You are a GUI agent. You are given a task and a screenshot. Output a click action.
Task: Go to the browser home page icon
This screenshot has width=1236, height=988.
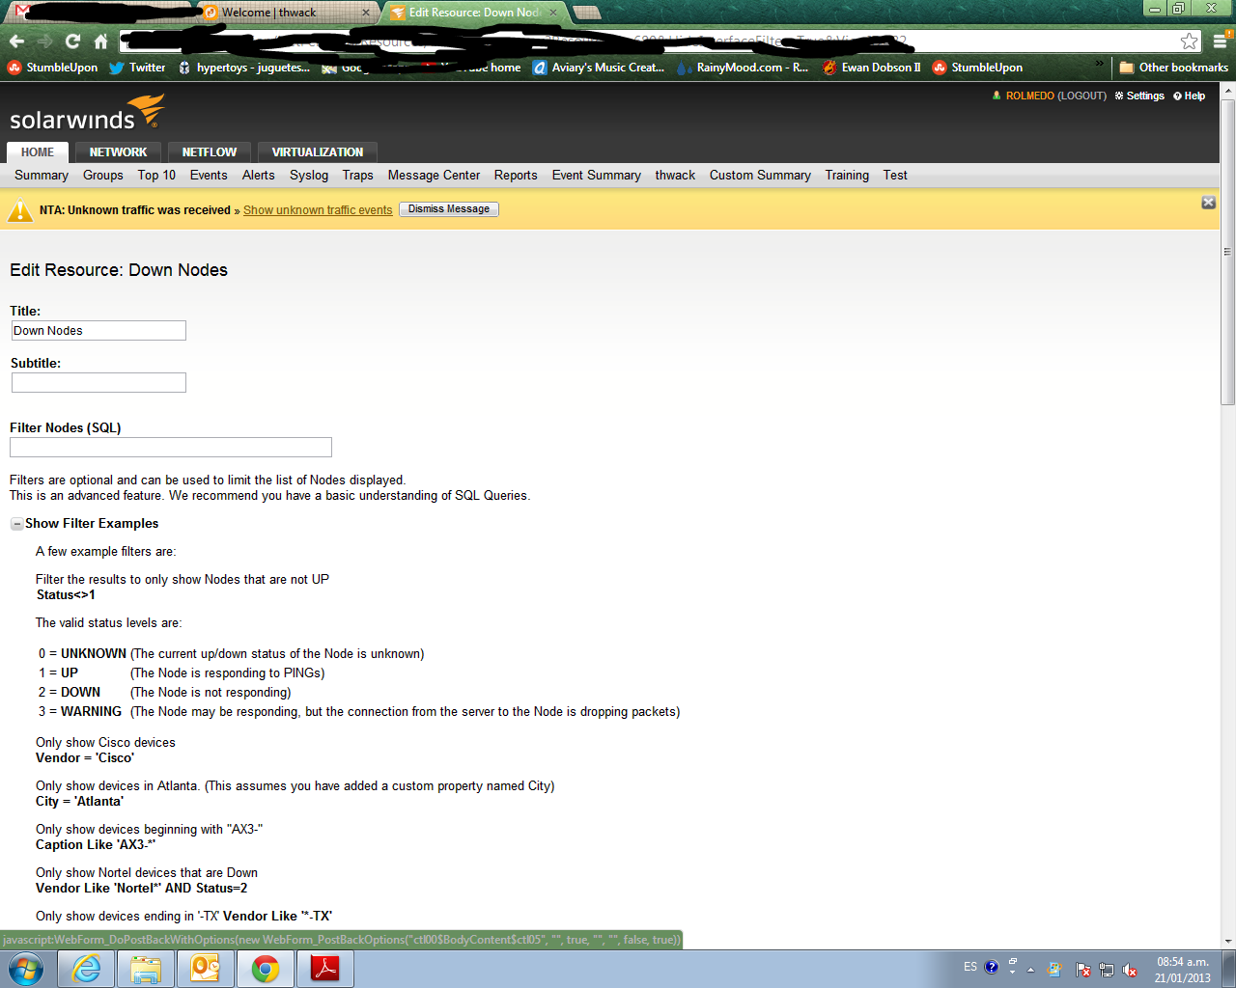[x=100, y=41]
